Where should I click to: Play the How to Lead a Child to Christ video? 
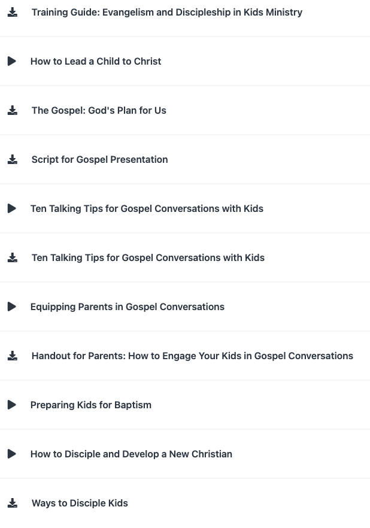click(11, 60)
